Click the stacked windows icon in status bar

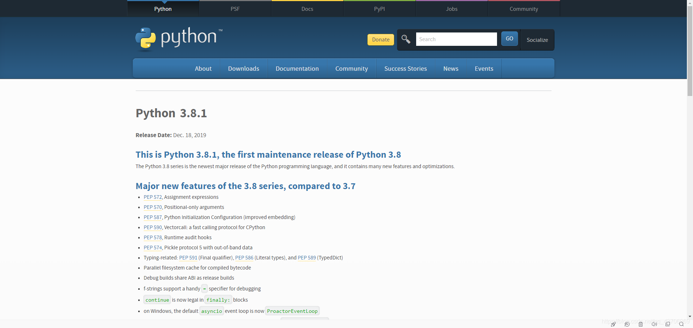click(668, 324)
